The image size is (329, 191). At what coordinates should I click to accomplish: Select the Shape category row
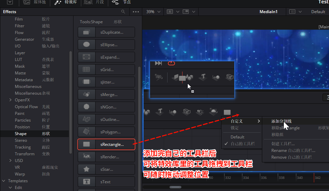coord(34,133)
